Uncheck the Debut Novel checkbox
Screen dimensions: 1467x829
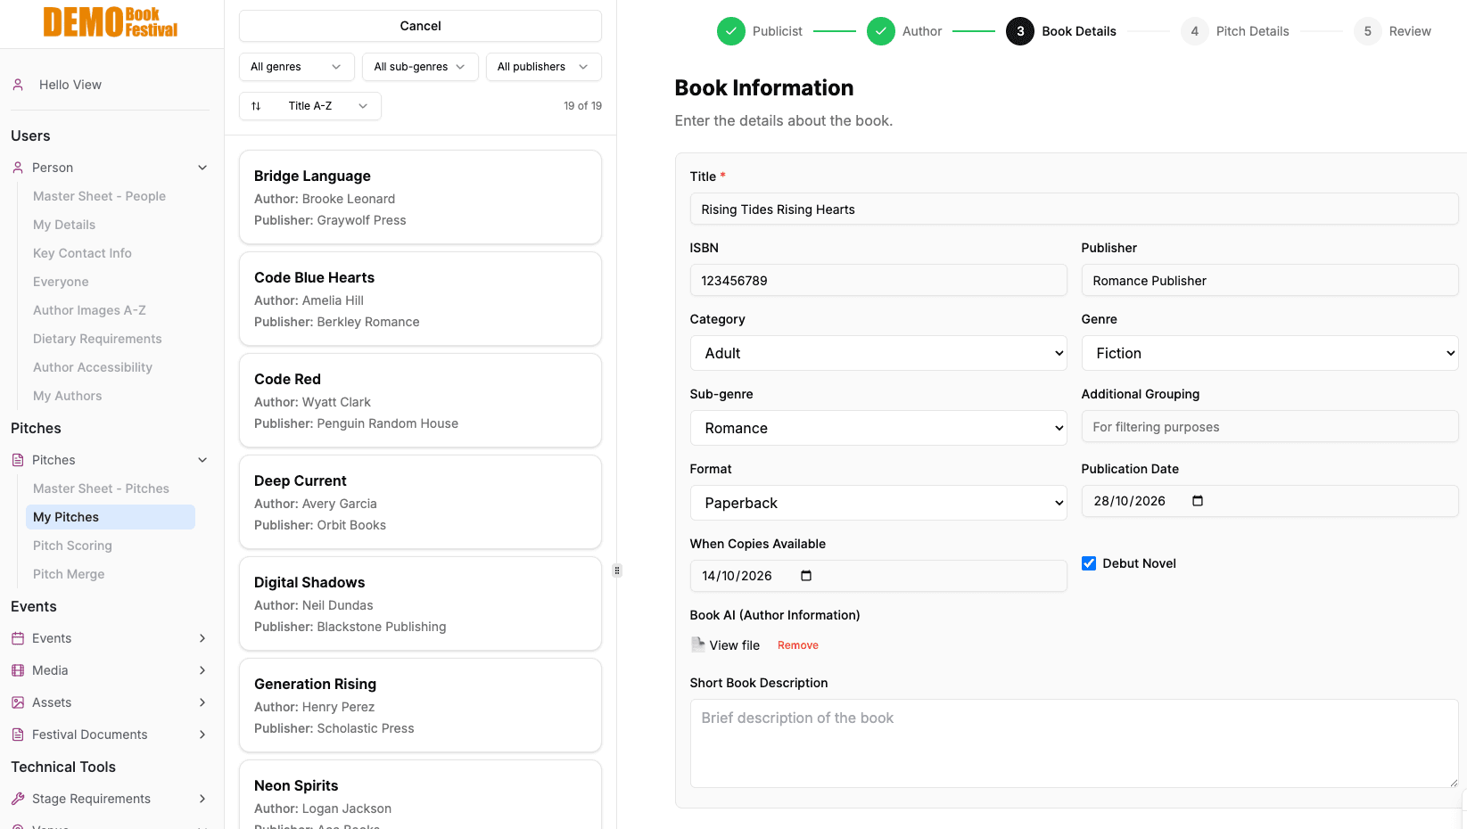[1088, 562]
